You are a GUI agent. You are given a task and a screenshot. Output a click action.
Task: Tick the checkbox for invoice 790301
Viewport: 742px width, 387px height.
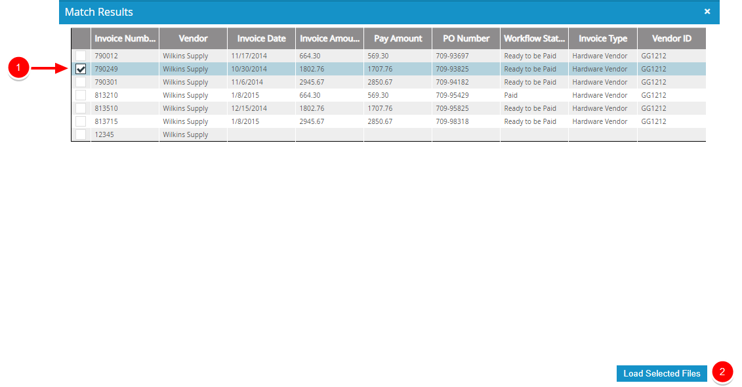coord(81,82)
